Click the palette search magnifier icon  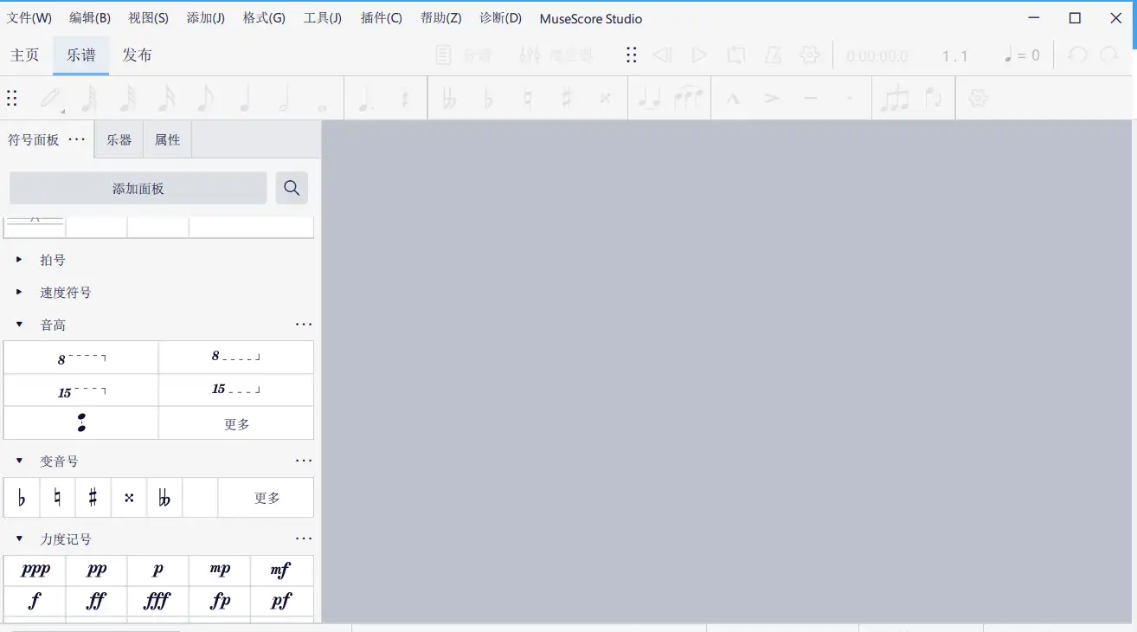tap(292, 188)
